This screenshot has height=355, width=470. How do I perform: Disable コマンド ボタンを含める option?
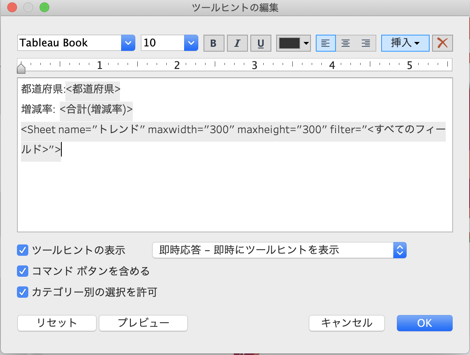coord(23,271)
